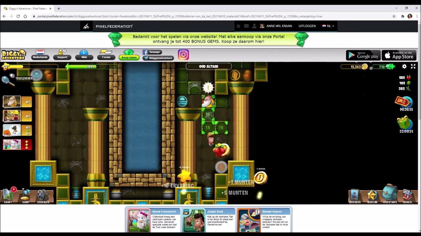Collect the gold coin pickup
The height and width of the screenshot is (236, 421).
260,178
